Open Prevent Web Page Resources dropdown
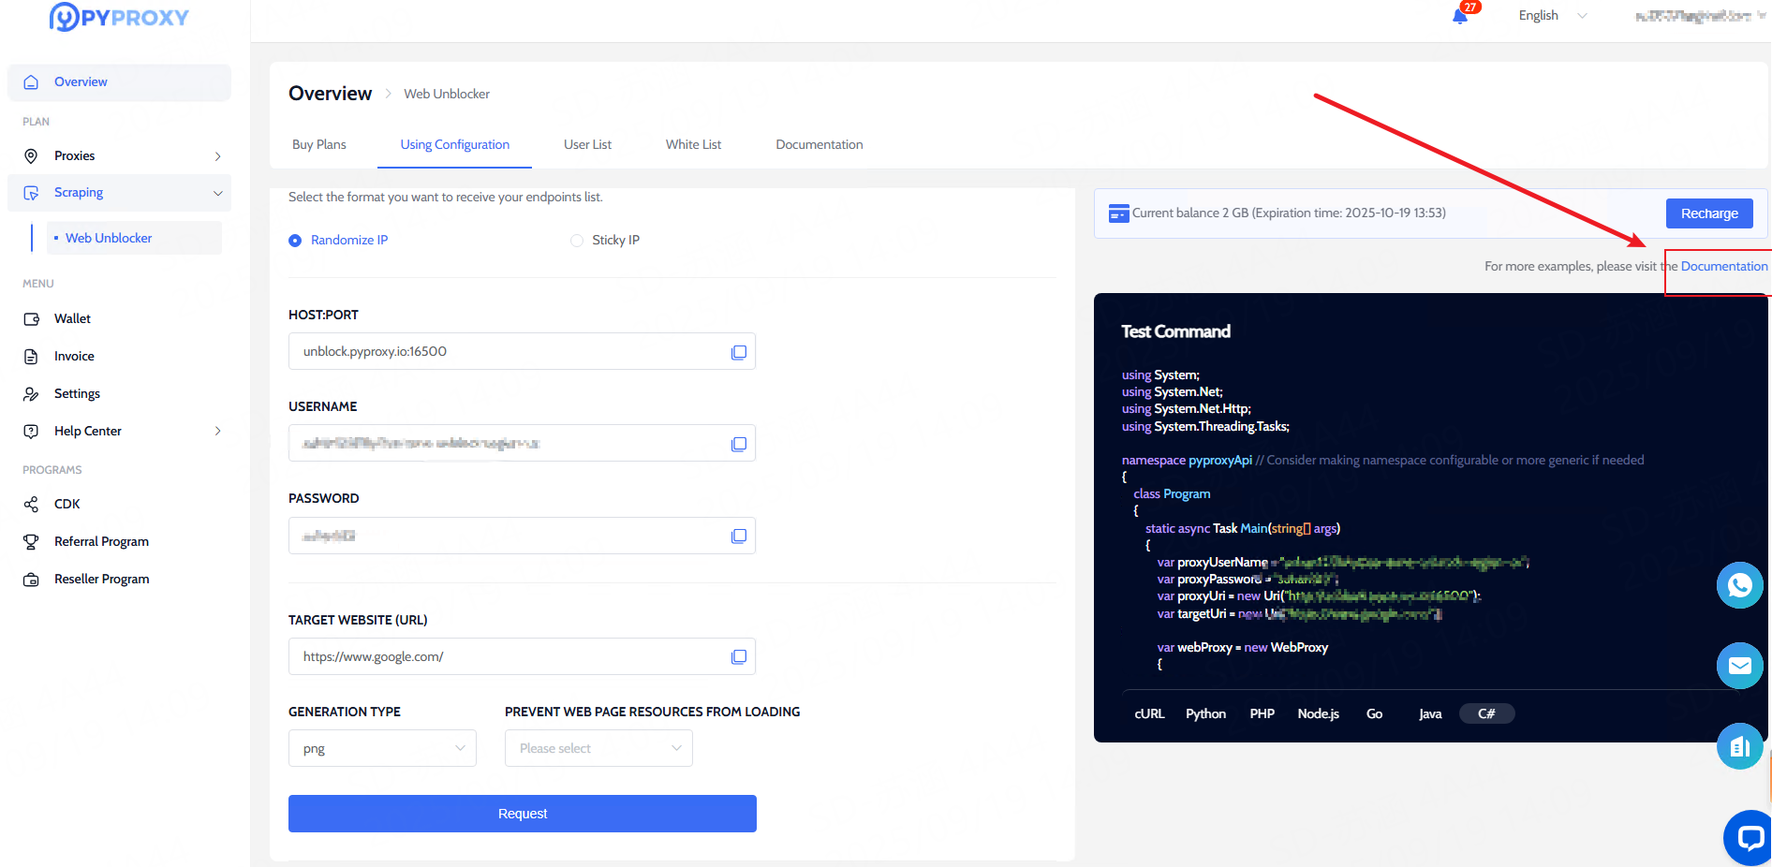Screen dimensions: 1772x867 pyautogui.click(x=598, y=748)
